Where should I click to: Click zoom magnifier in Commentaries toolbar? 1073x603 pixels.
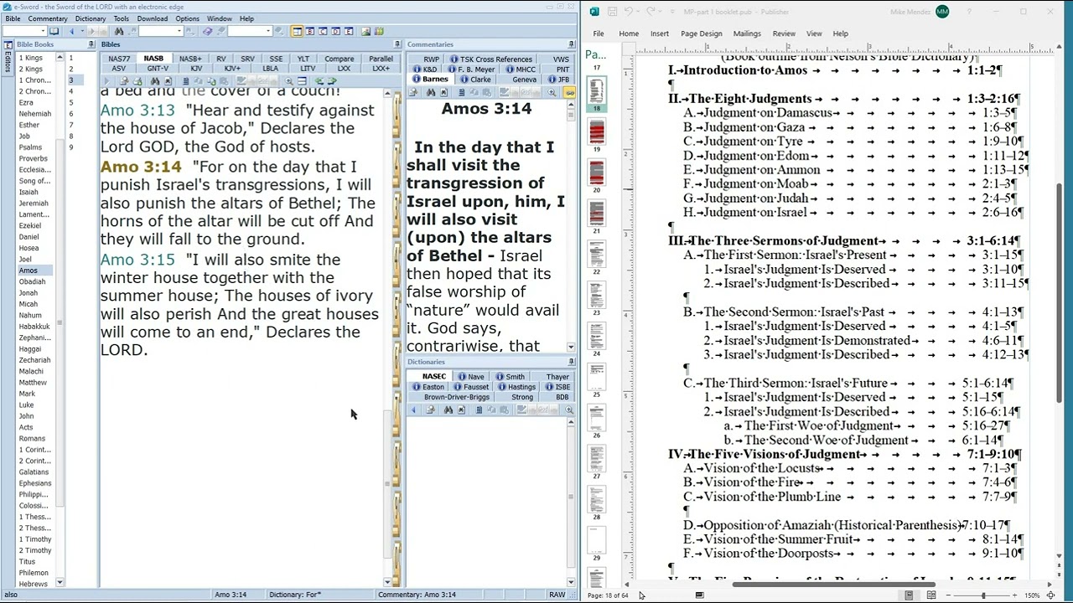[552, 91]
